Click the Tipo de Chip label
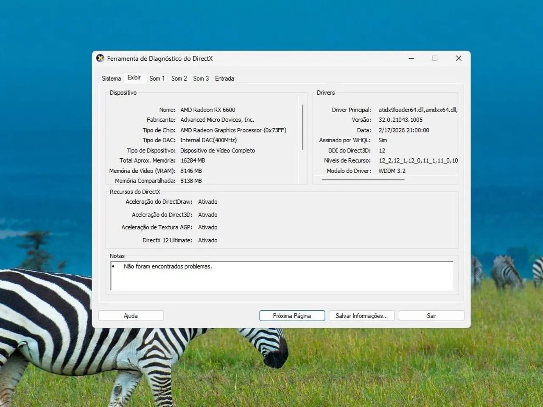This screenshot has width=543, height=407. tap(159, 130)
